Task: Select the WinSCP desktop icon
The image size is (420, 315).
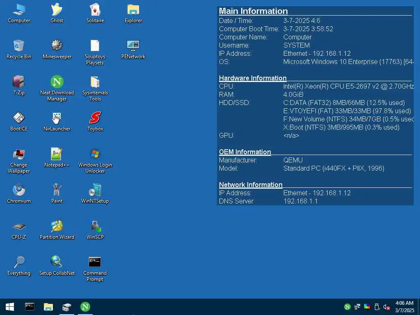Action: [x=95, y=230]
